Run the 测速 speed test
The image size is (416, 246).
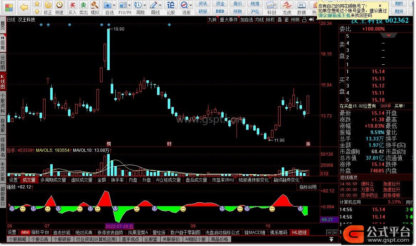point(59,8)
